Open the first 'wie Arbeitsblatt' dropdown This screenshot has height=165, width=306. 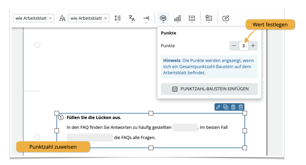[x=34, y=18]
